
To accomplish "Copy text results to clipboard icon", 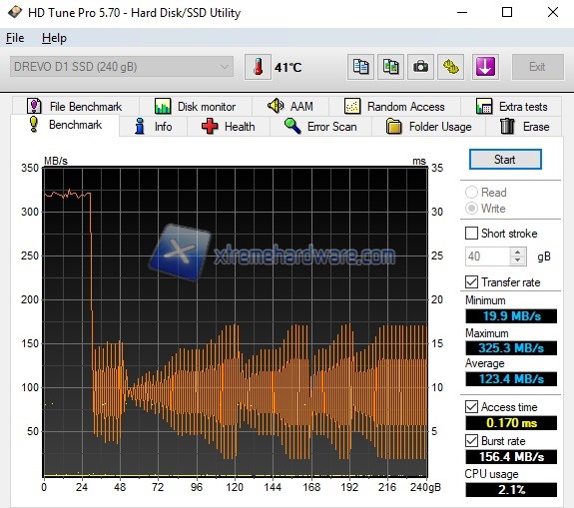I will [x=360, y=67].
